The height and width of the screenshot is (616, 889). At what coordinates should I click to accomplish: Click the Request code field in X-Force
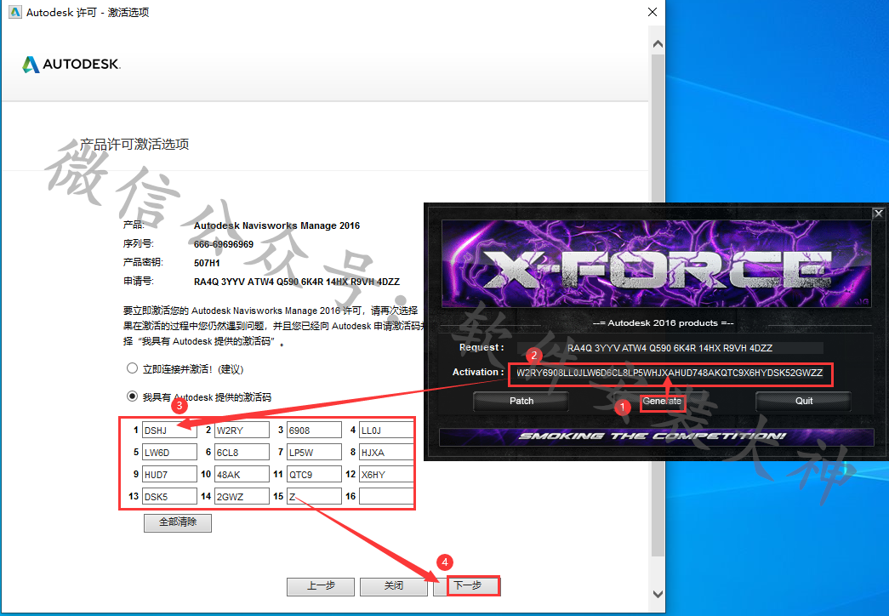click(x=670, y=348)
